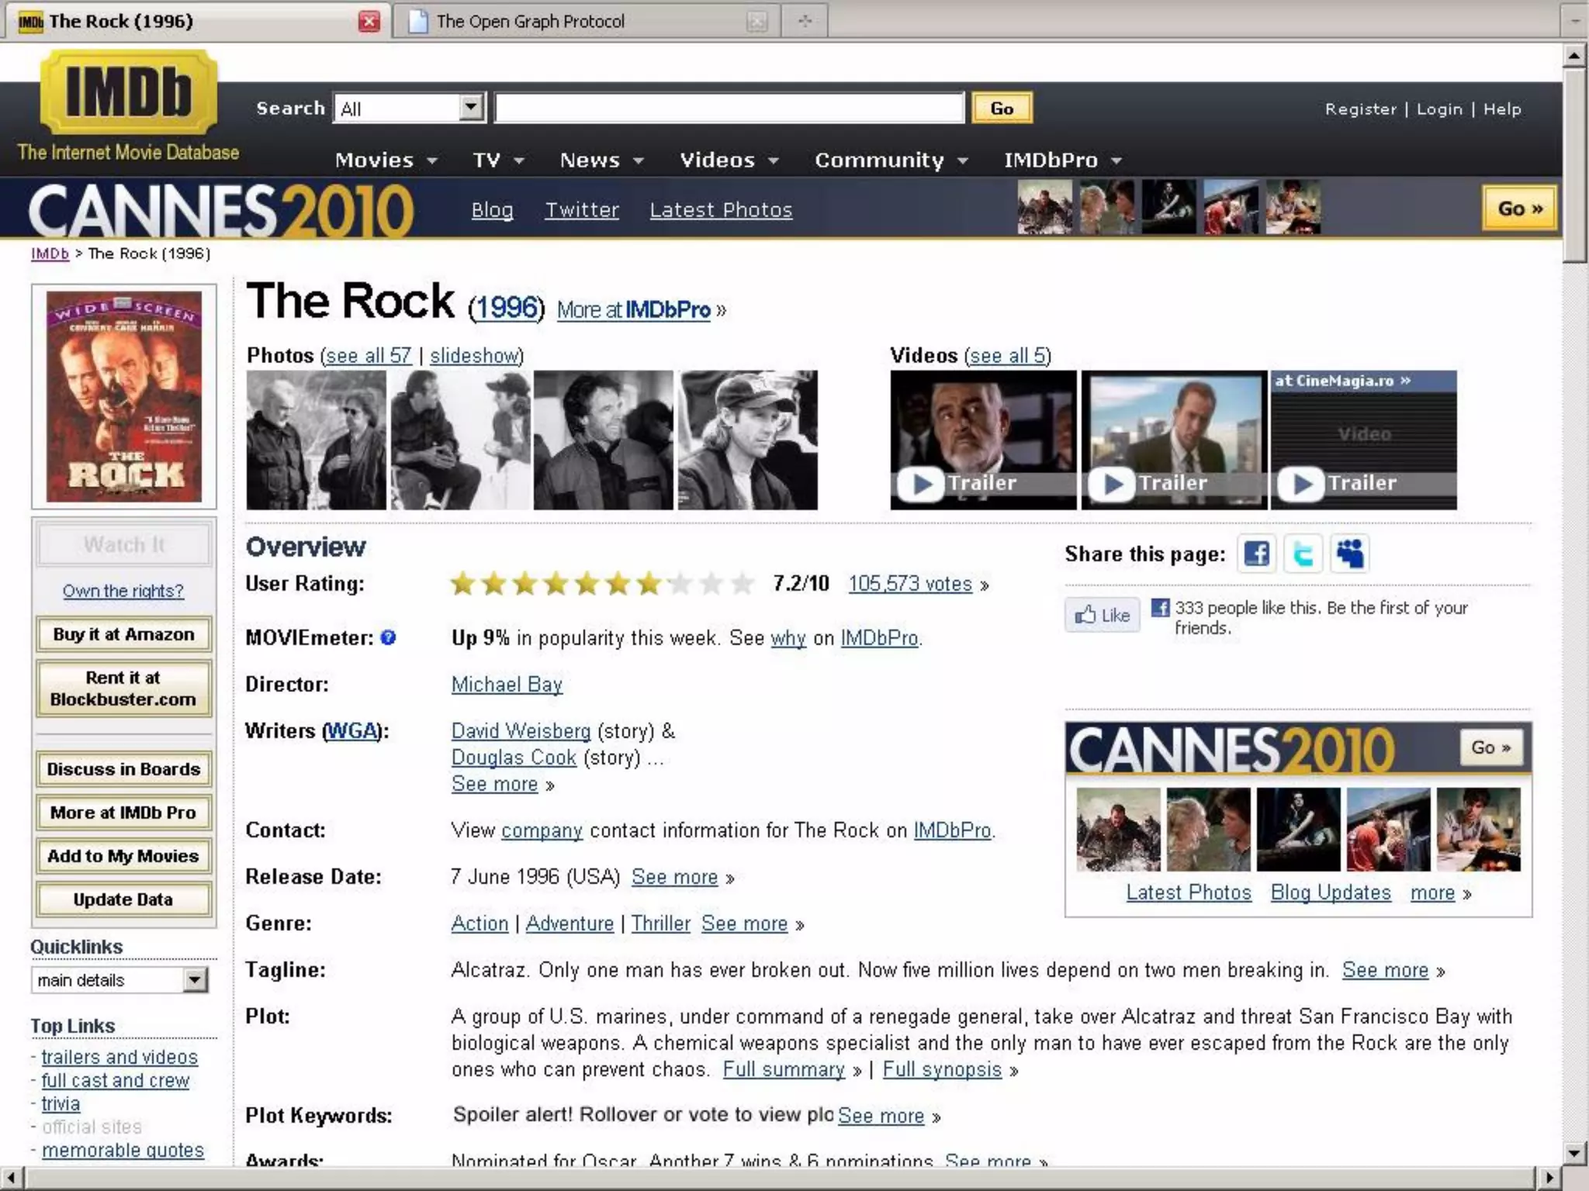1589x1191 pixels.
Task: Share page via Facebook icon
Action: coord(1256,554)
